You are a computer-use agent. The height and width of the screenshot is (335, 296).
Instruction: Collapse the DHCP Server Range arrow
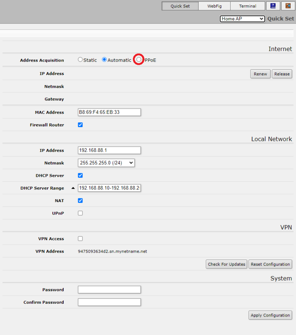[73, 188]
